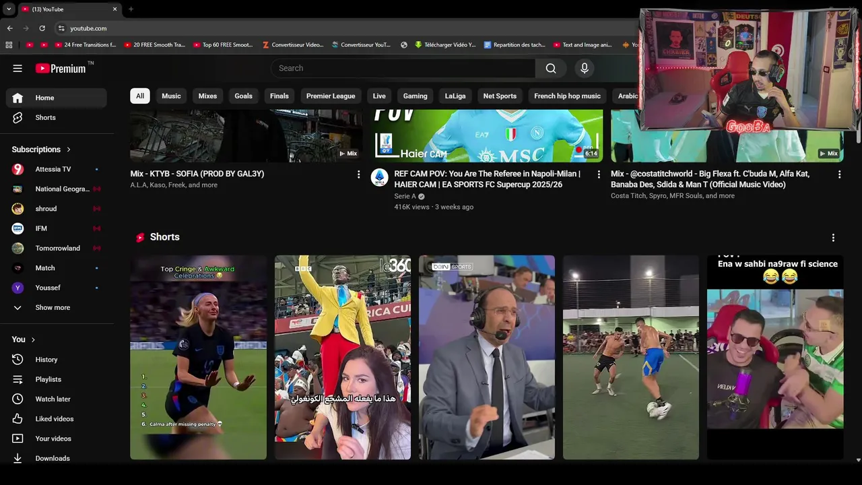Filter by the Net Sports chip
Screen dimensions: 862x485
pos(500,96)
